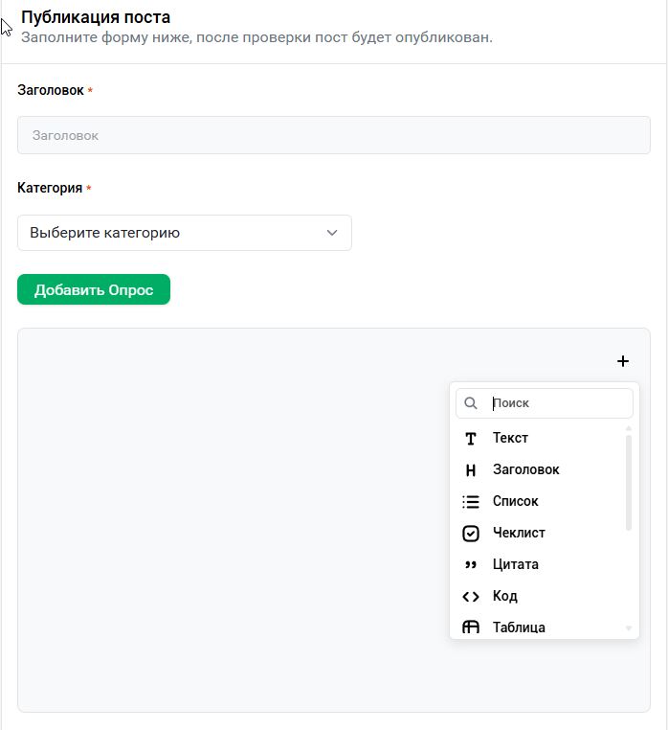Image resolution: width=668 pixels, height=730 pixels.
Task: Click the checkmark icon beside Чеклист
Action: click(x=471, y=534)
